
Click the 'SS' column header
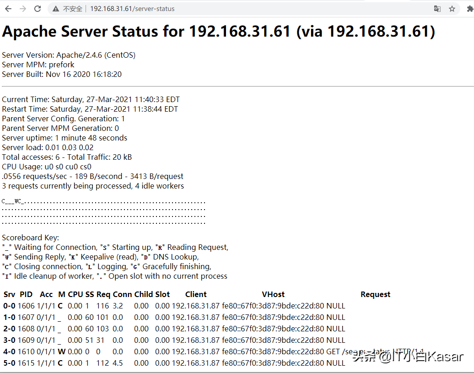pyautogui.click(x=90, y=294)
